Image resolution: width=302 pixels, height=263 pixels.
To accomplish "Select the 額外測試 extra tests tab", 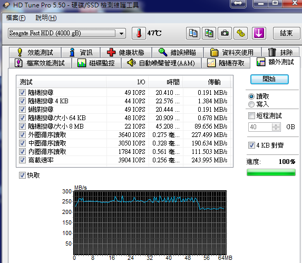I will [275, 62].
